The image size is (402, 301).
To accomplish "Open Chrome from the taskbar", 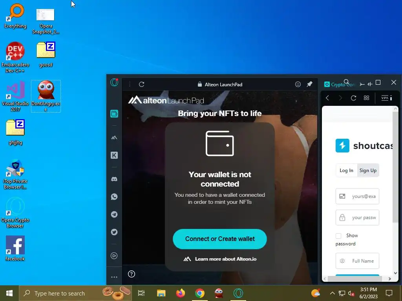I will (200, 293).
